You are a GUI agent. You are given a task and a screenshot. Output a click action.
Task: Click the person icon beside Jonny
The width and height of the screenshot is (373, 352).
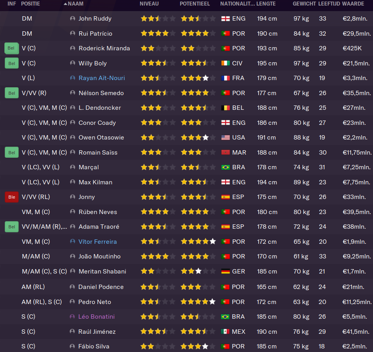(x=73, y=197)
